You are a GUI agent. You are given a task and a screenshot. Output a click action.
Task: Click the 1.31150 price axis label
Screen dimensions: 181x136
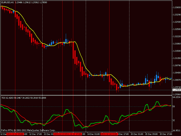[177, 58]
